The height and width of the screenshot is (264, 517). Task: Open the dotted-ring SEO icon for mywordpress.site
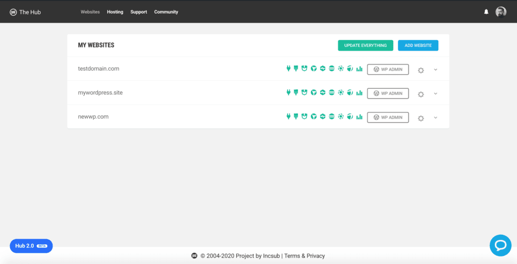click(341, 92)
